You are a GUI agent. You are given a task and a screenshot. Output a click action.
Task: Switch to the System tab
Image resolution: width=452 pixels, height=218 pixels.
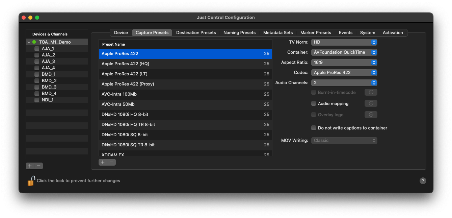[x=368, y=33]
